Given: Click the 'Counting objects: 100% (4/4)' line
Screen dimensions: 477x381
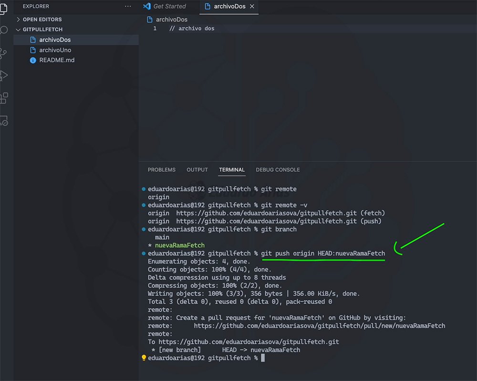Looking at the screenshot, I should tap(209, 270).
